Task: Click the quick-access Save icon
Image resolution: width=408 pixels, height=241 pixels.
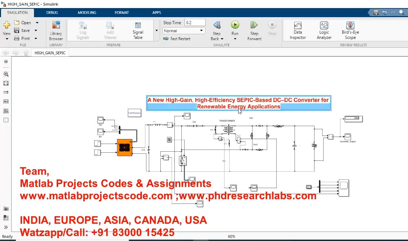Action: [x=376, y=13]
